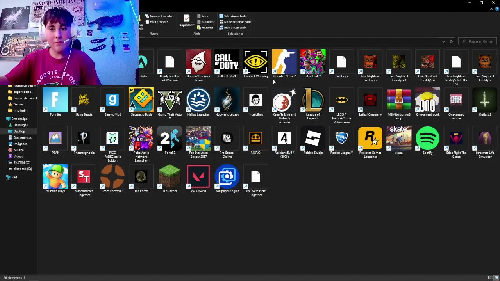Viewport: 500px width, 281px height.
Task: Refresh the folder with the reload icon
Action: (x=451, y=41)
